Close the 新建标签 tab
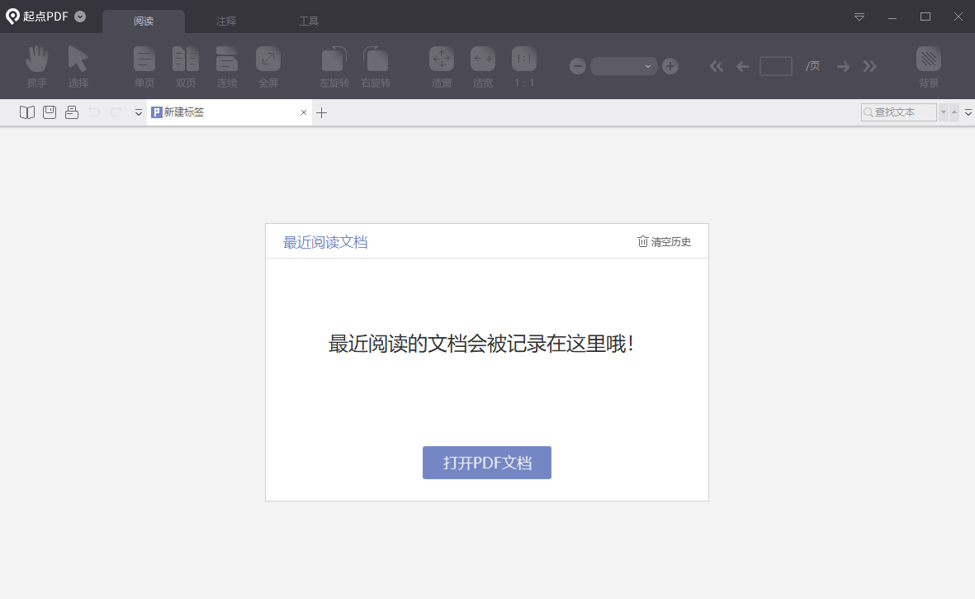This screenshot has height=599, width=975. [304, 112]
